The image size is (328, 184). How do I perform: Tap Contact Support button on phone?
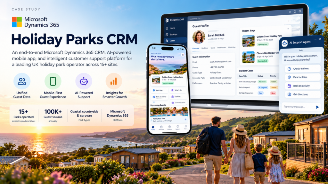[178, 103]
